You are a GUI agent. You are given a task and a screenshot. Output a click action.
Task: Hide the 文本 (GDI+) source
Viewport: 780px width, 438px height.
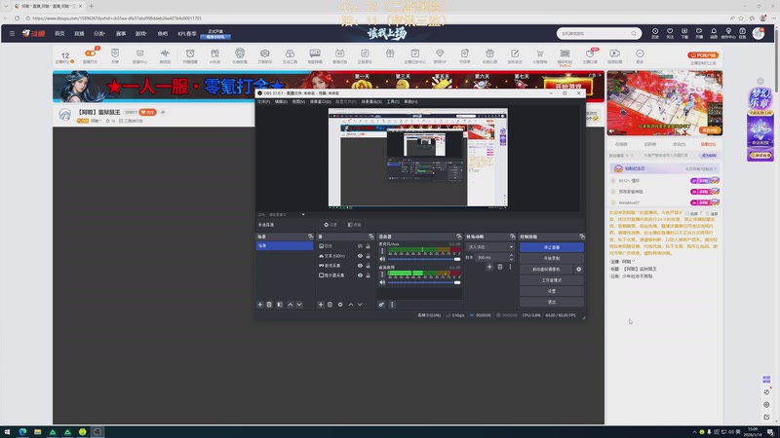coord(360,256)
